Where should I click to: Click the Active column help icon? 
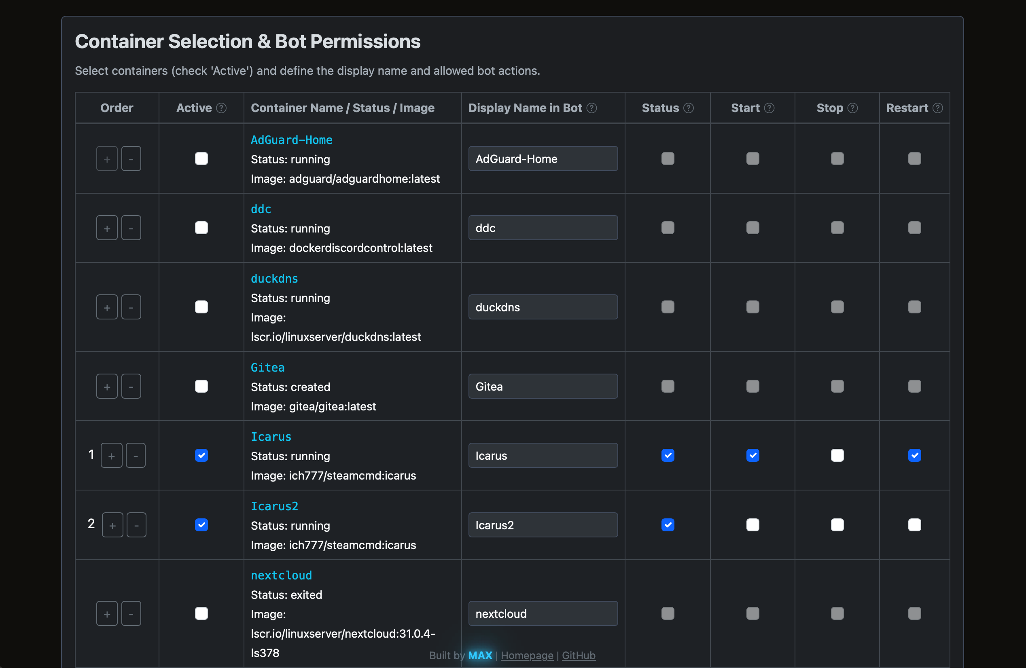click(221, 108)
